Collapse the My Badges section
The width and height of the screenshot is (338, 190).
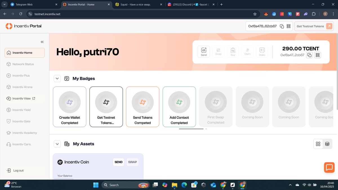pos(57,79)
